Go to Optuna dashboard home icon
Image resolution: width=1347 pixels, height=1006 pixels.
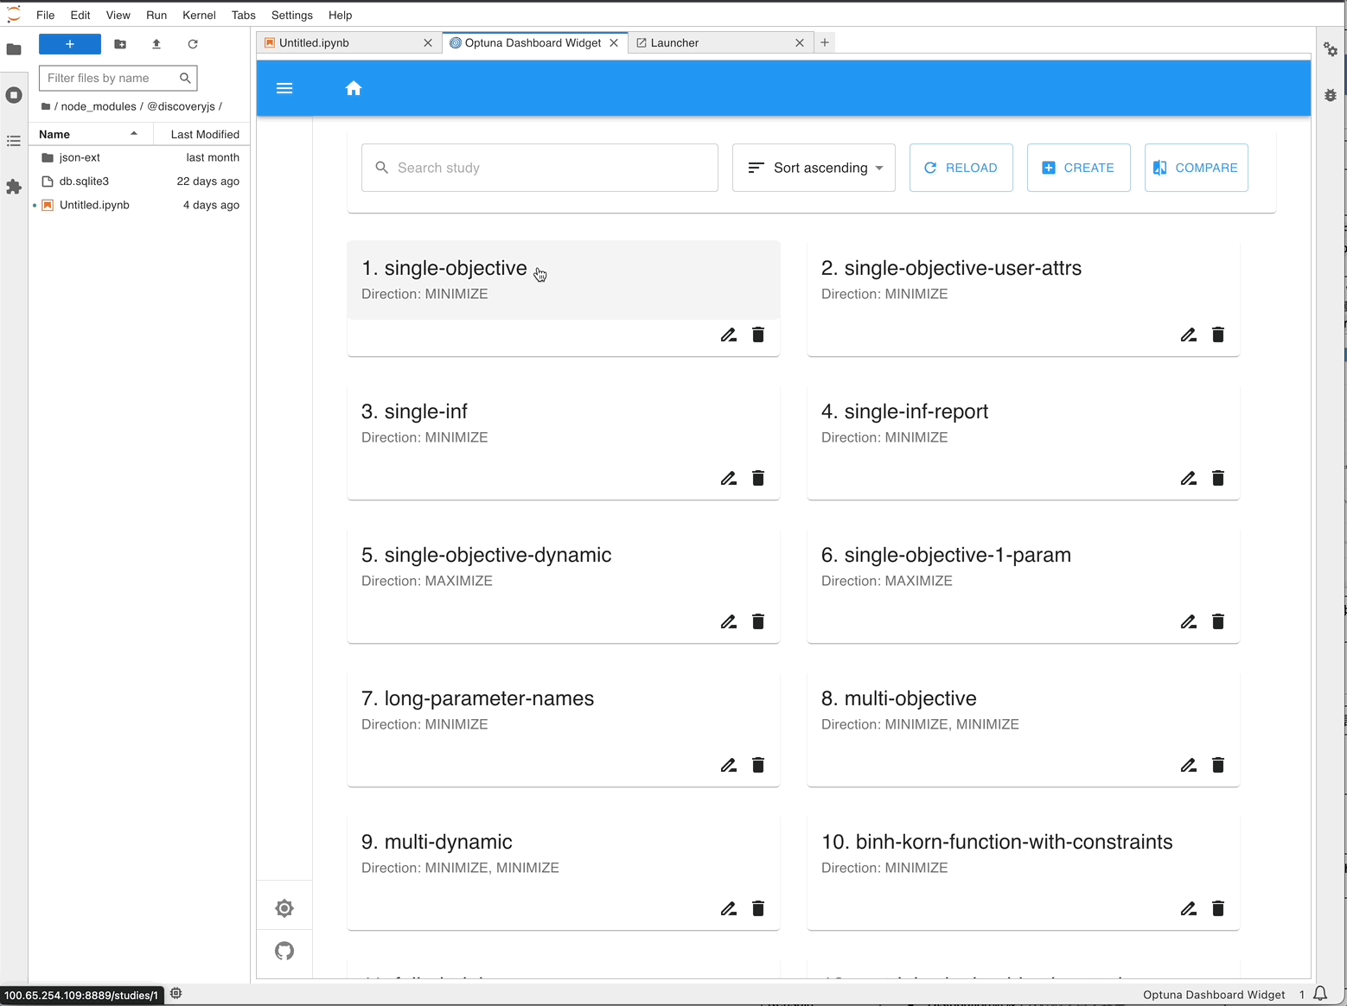[x=354, y=88]
